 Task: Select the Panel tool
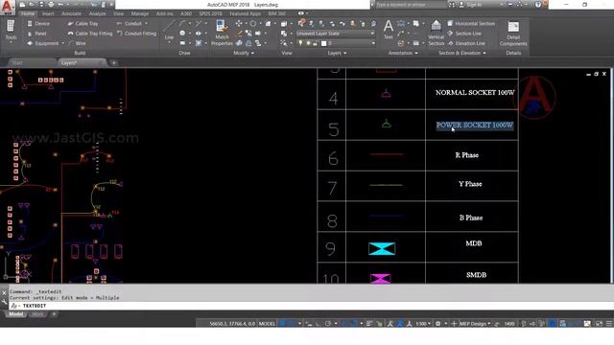coord(36,34)
